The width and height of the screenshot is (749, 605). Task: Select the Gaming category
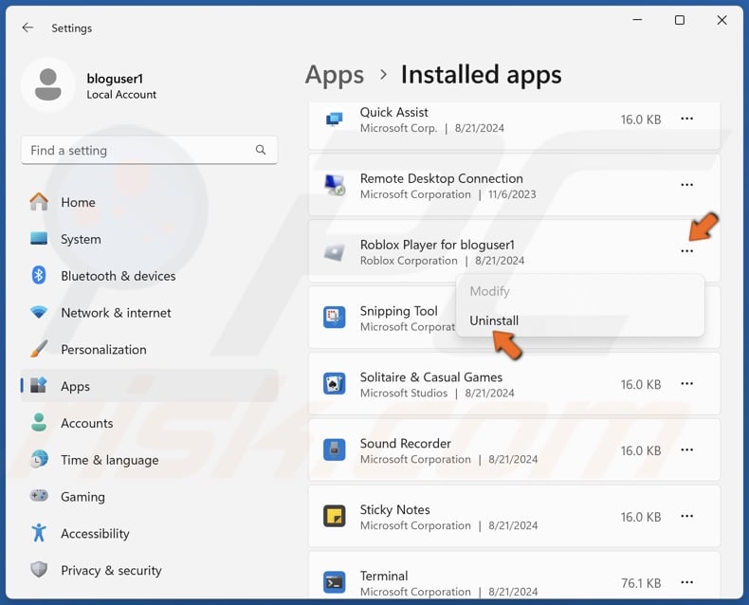(82, 497)
